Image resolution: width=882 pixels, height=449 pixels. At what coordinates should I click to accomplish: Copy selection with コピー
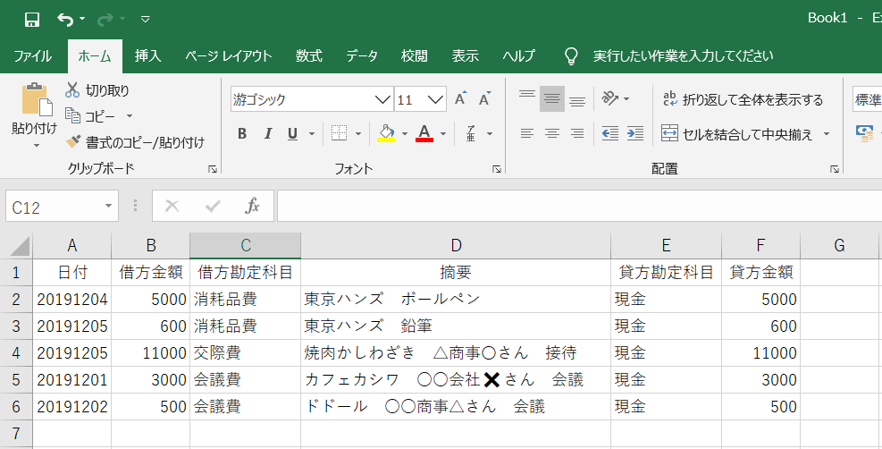90,116
